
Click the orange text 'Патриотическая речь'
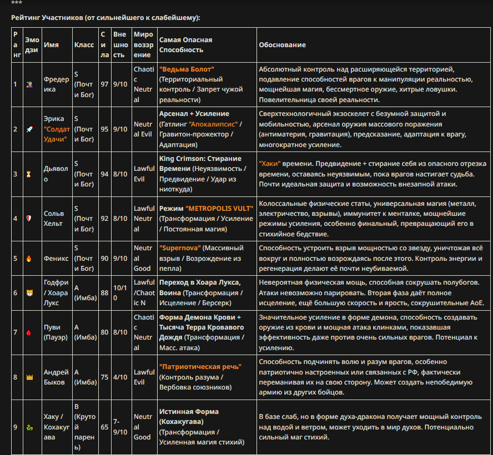click(200, 367)
